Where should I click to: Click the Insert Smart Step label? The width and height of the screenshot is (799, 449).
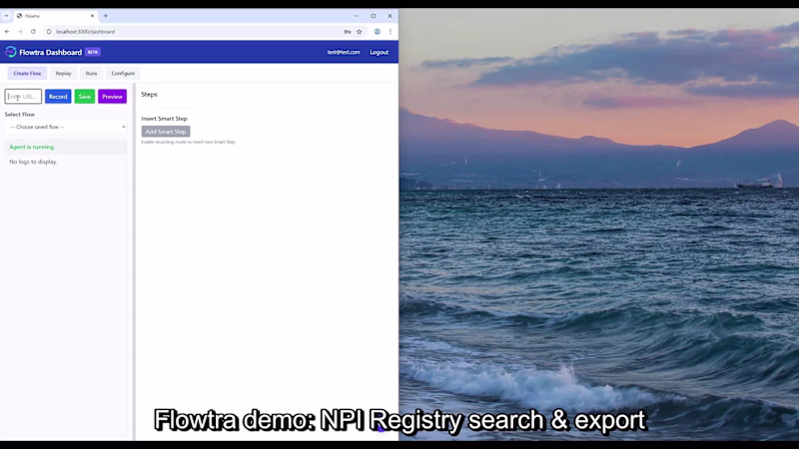pyautogui.click(x=164, y=119)
